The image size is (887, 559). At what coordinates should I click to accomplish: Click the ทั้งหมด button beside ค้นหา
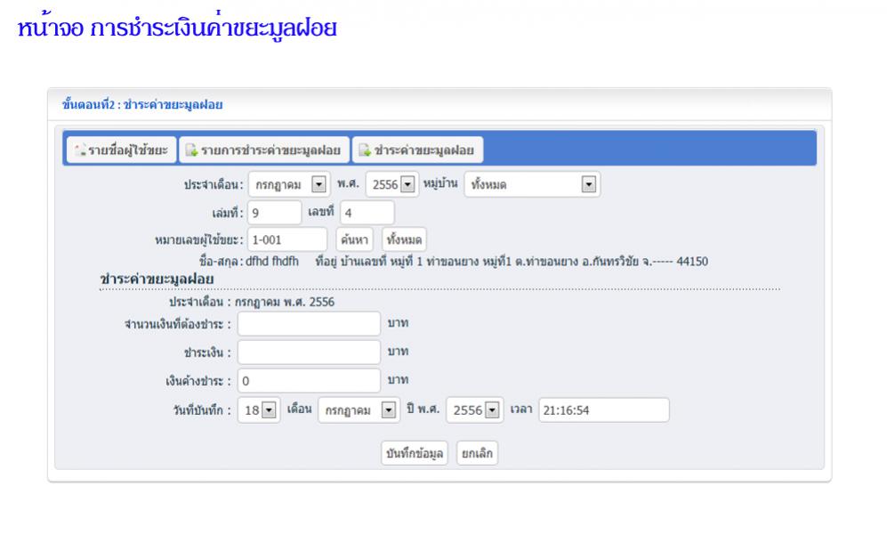point(404,239)
